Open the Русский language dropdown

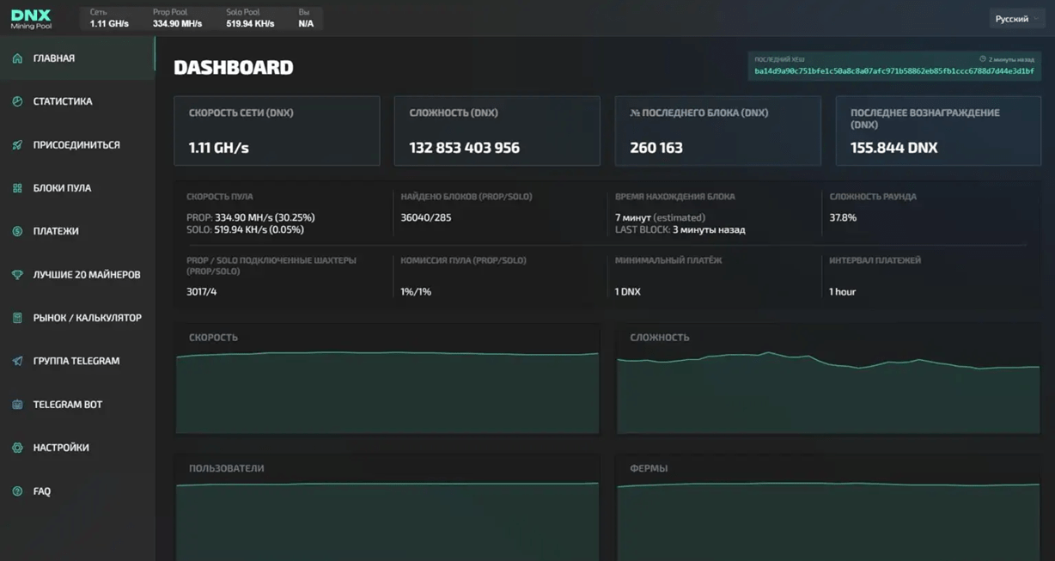(x=1016, y=19)
